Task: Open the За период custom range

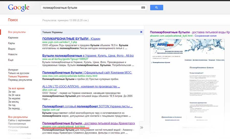Action: coord(15,109)
